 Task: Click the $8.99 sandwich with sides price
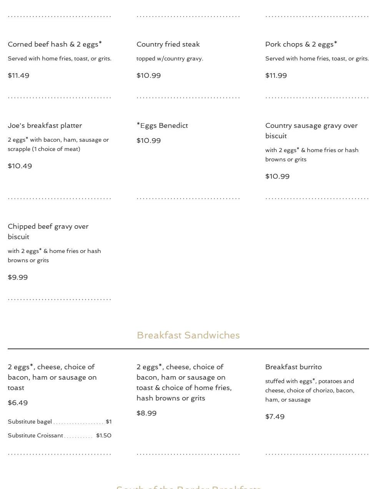[146, 413]
